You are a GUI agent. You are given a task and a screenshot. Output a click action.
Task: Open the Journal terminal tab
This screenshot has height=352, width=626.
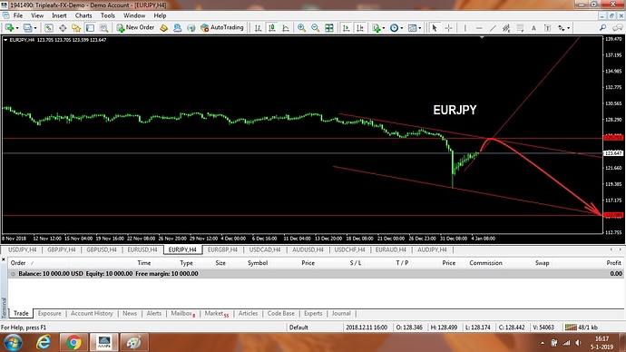341,314
